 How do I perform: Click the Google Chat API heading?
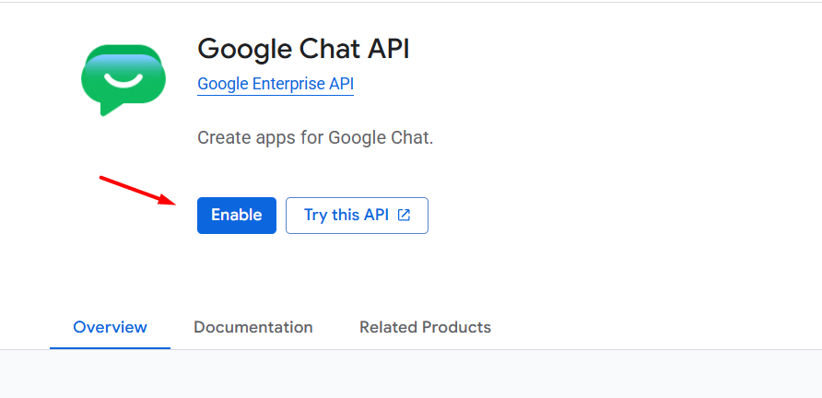click(303, 49)
